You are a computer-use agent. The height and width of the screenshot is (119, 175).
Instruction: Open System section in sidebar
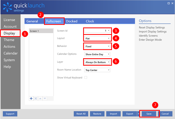(9, 60)
